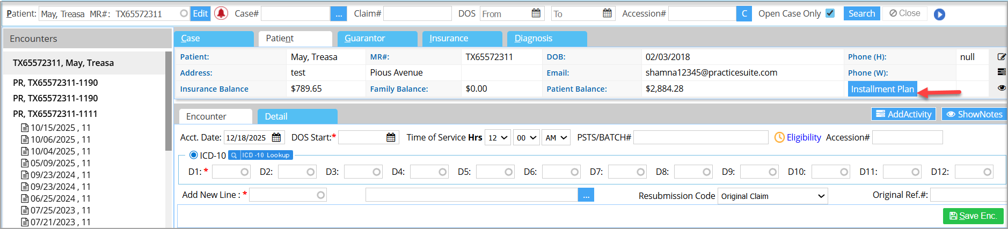
Task: Uncheck the Open Case Only checkbox
Action: pos(830,13)
